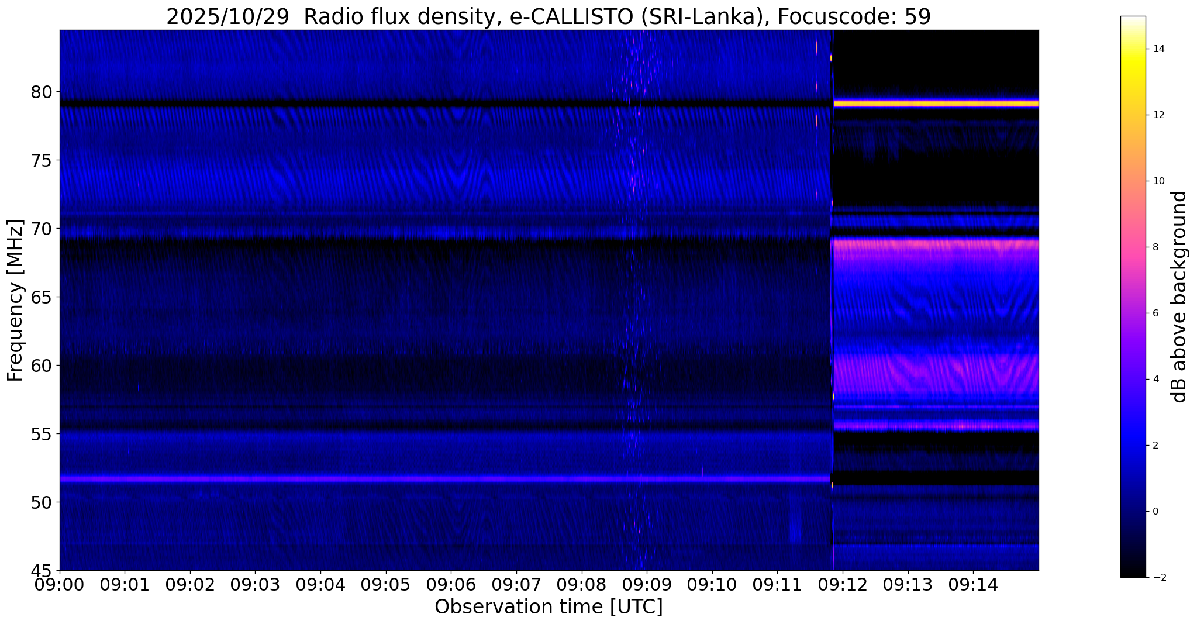1197x624 pixels.
Task: Click the 09:09 time tick label
Action: (x=647, y=584)
